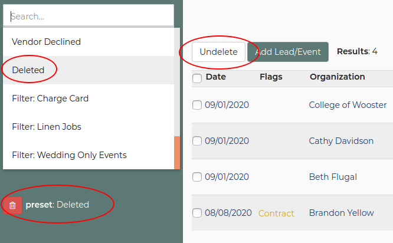The height and width of the screenshot is (243, 393).
Task: Open the Contract flag on Brandon Yellow row
Action: click(x=276, y=214)
